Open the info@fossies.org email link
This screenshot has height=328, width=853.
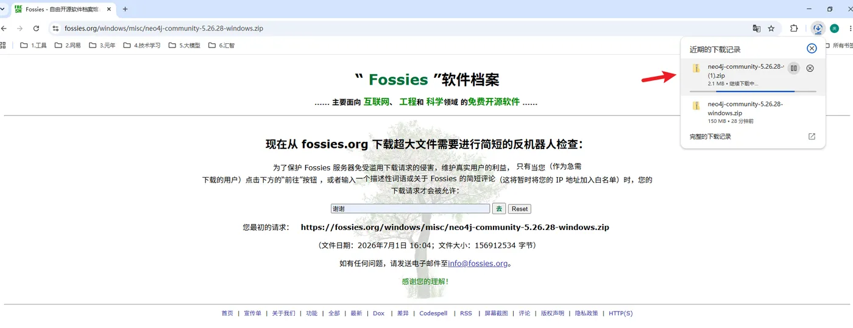(478, 263)
